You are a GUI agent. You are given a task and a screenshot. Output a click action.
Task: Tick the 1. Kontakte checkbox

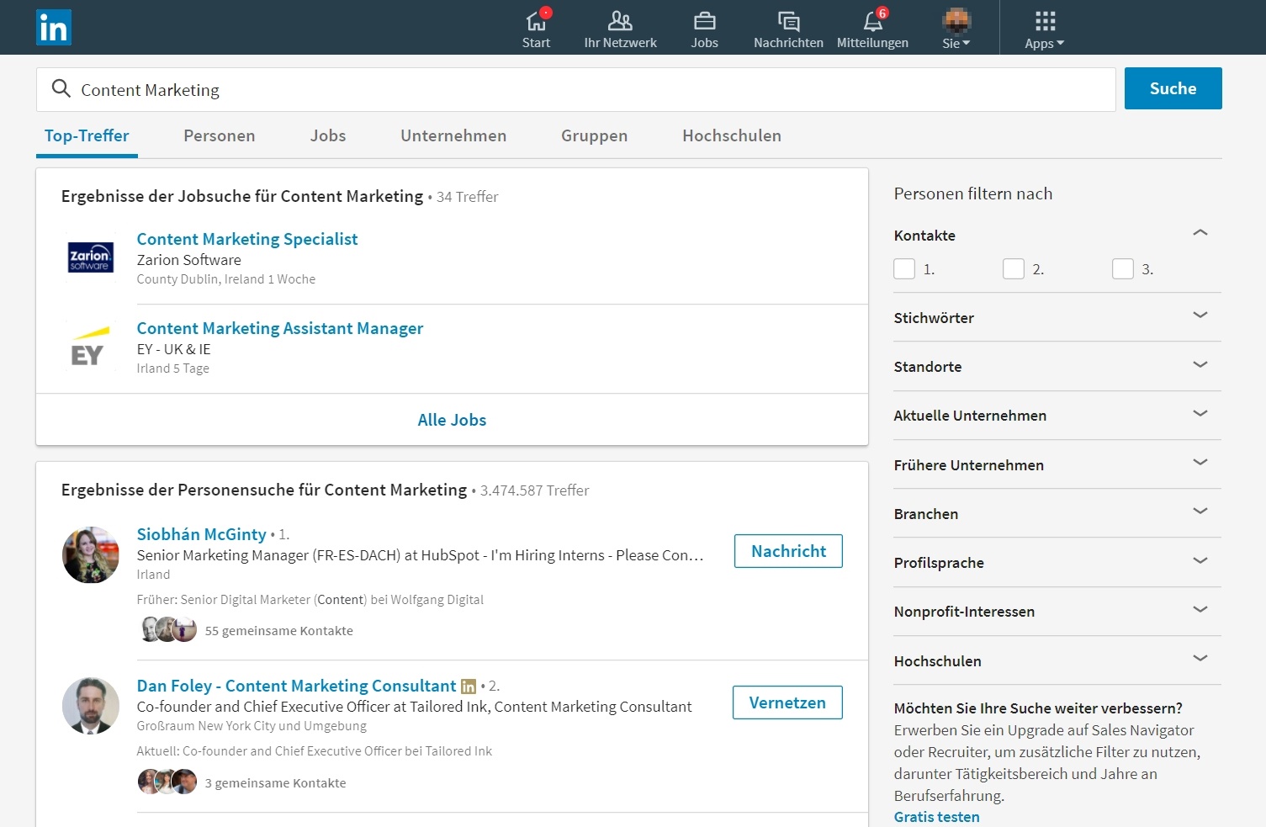tap(904, 269)
